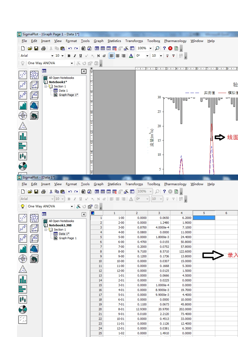Select the polar plot icon in Graph Page window
238x337 pixels.
[x=23, y=116]
